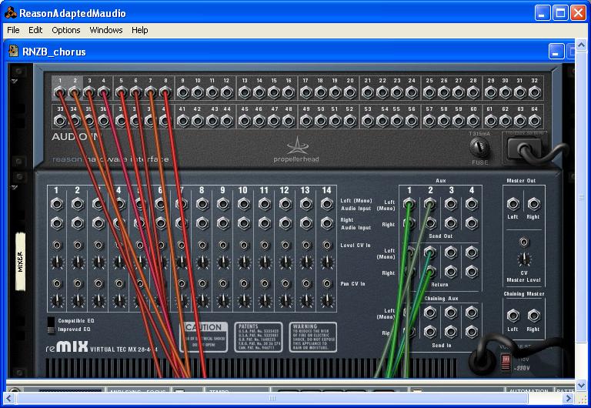The height and width of the screenshot is (408, 591).
Task: Click audio output jack 9 on hardware interface
Action: click(183, 92)
